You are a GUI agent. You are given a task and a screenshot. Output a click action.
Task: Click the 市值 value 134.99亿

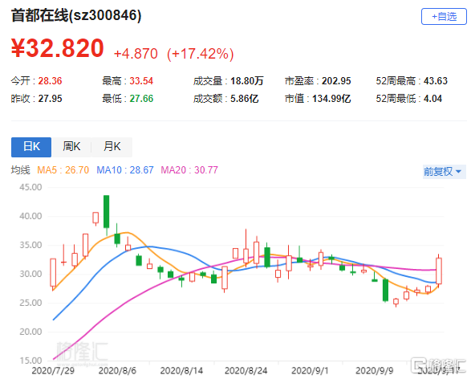[x=331, y=99]
